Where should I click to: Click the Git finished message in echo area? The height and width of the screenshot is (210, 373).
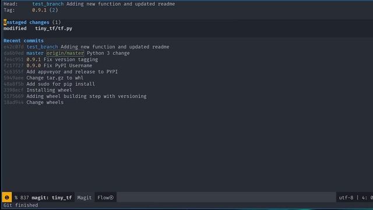click(x=21, y=205)
